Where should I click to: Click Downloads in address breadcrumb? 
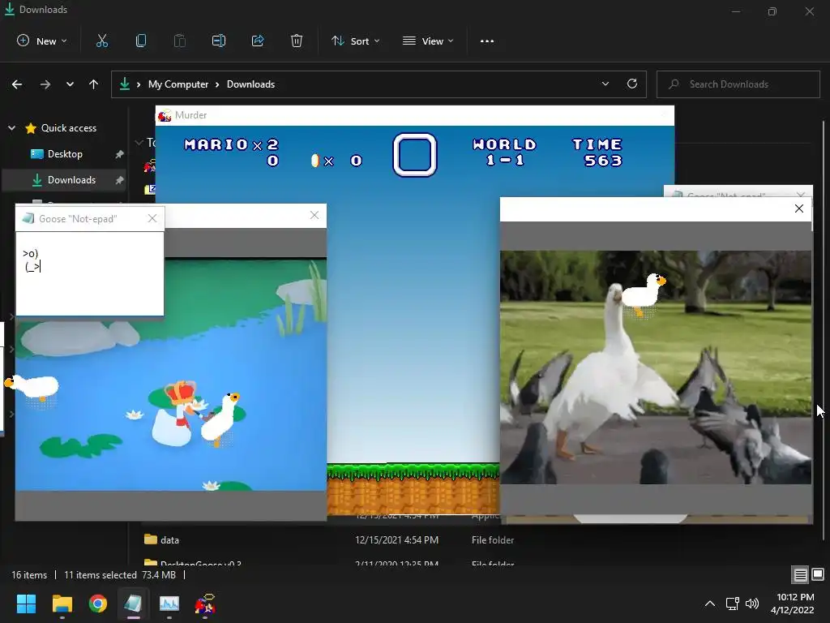(x=251, y=84)
